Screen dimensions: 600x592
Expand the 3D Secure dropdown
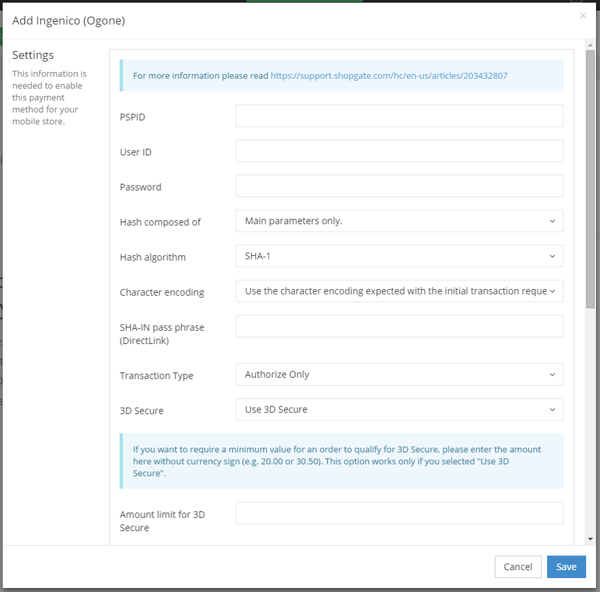[399, 410]
